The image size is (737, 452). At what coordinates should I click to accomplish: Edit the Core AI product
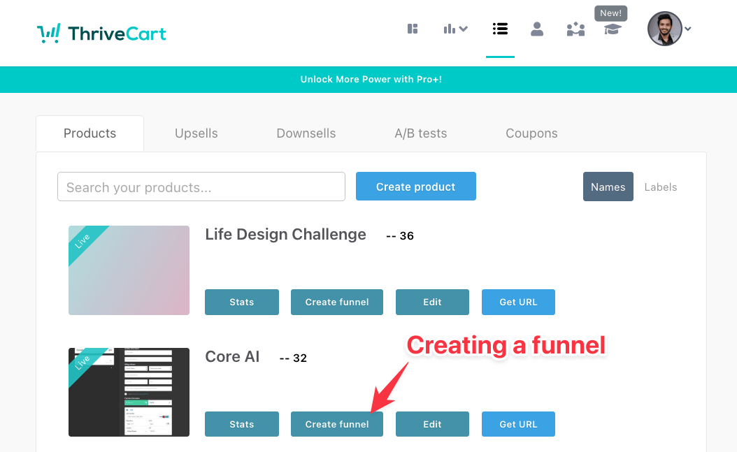[432, 424]
